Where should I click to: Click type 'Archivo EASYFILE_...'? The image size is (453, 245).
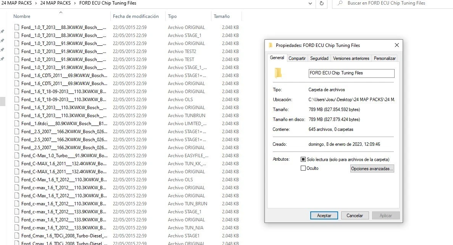tap(188, 155)
